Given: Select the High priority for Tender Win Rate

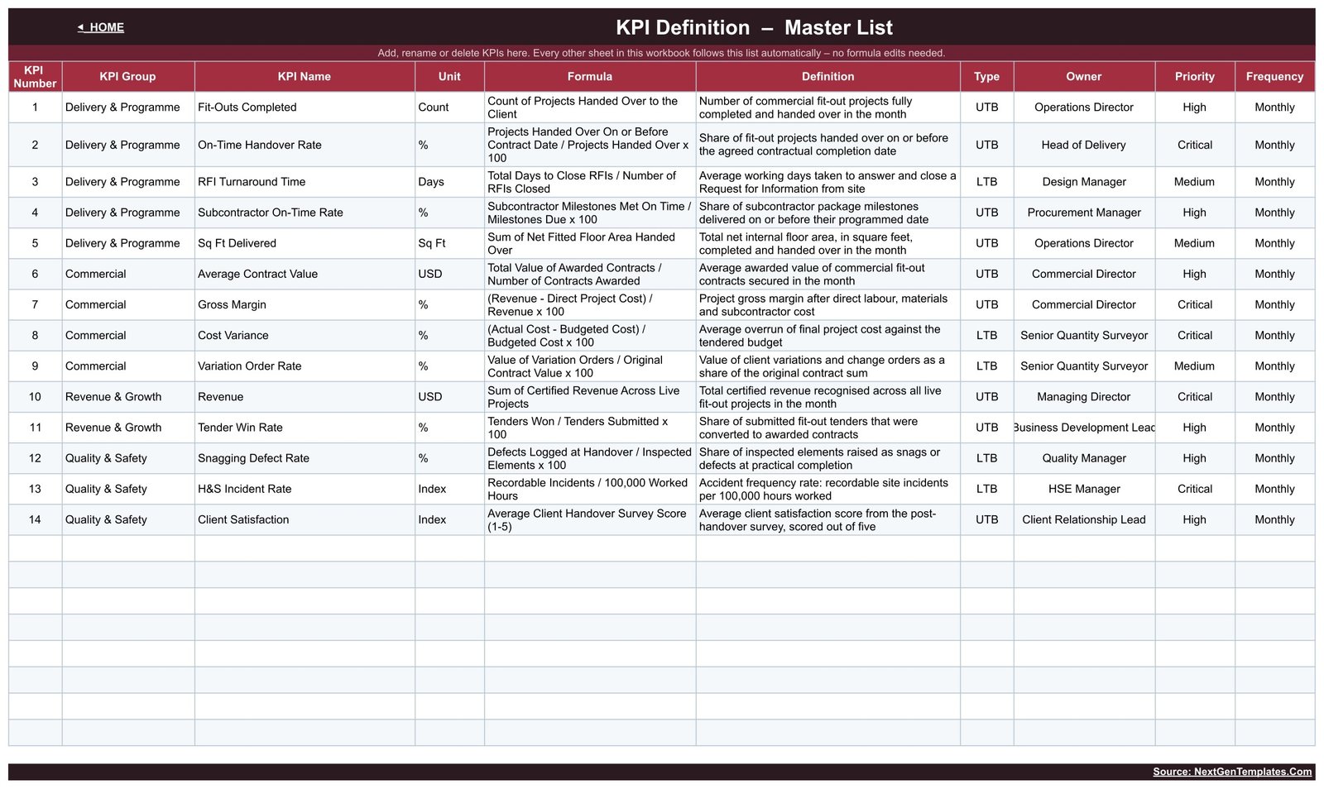Looking at the screenshot, I should click(1195, 428).
